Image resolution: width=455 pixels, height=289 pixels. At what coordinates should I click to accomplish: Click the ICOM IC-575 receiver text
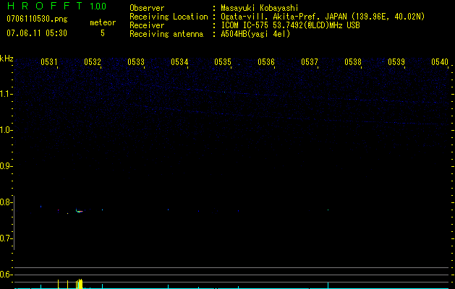coord(290,25)
